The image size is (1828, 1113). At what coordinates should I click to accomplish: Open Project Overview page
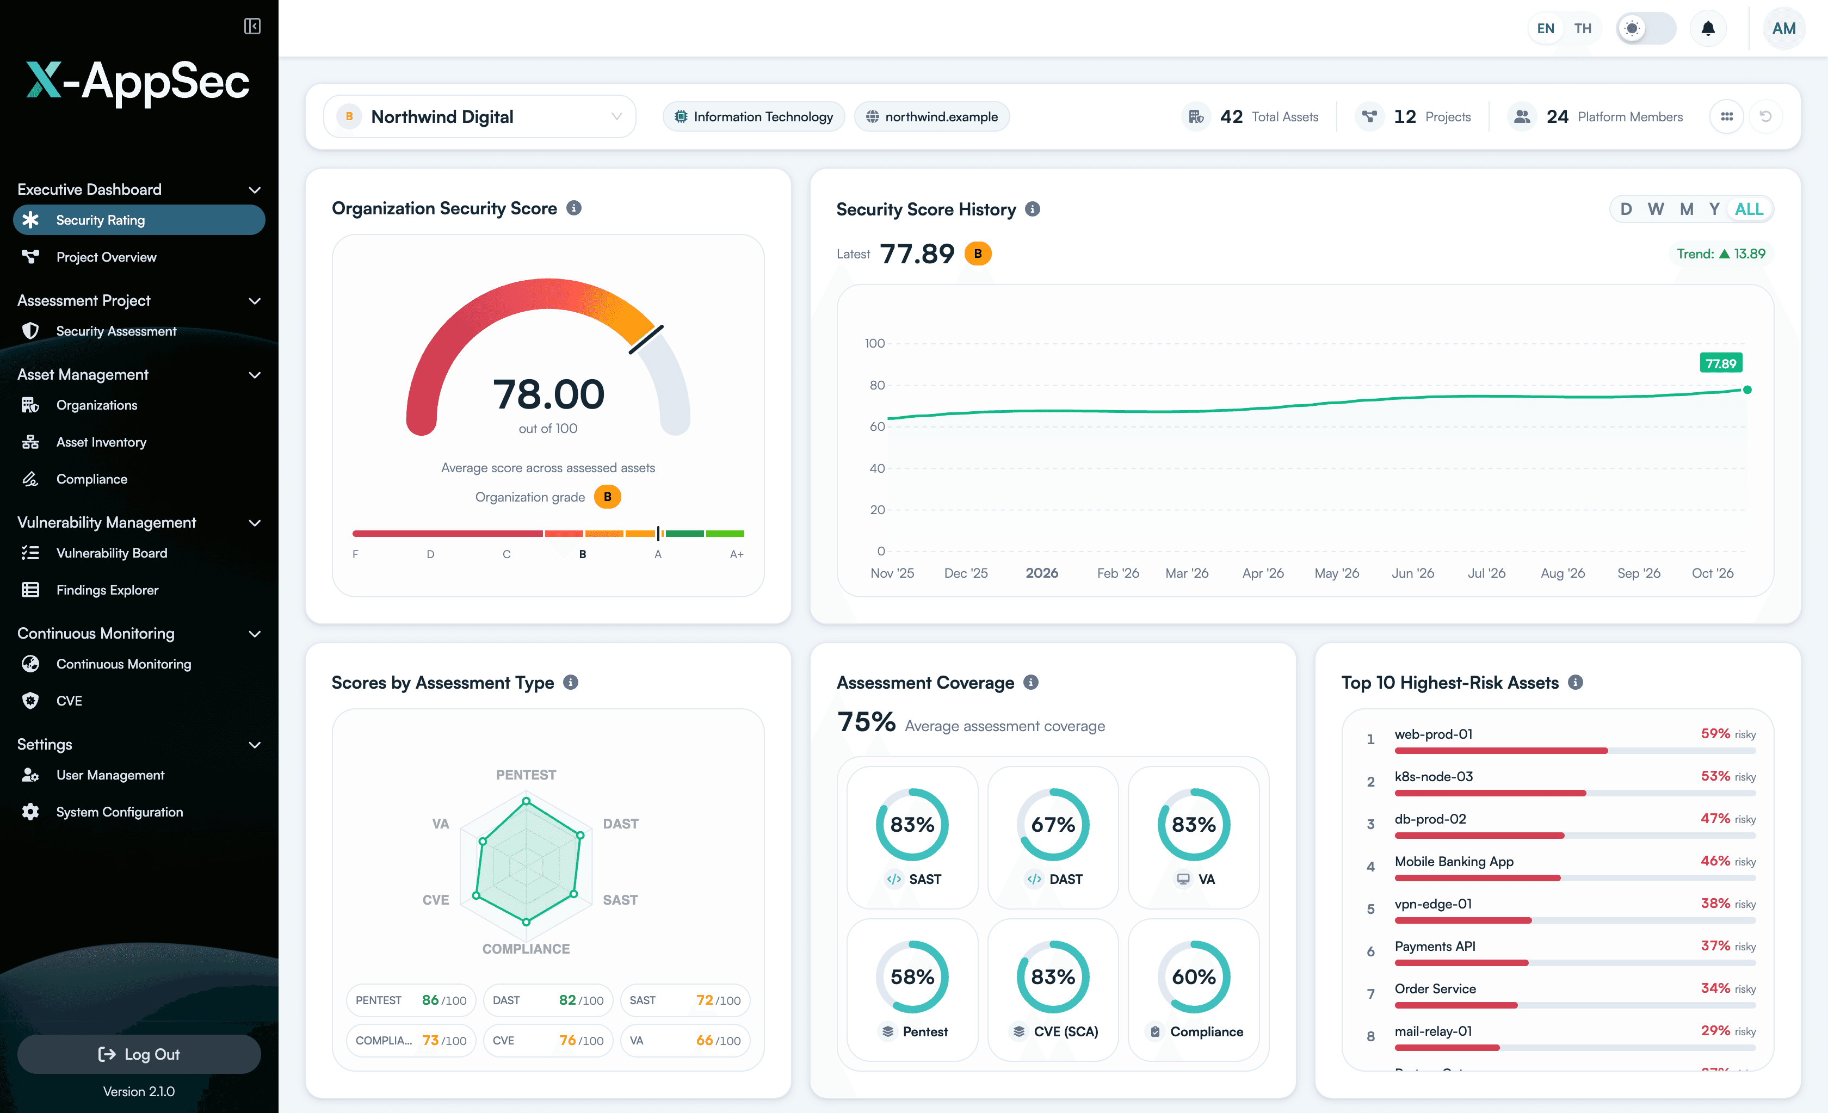pos(139,257)
